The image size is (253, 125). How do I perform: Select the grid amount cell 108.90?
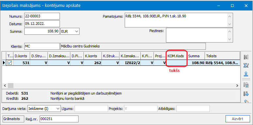(x=196, y=63)
